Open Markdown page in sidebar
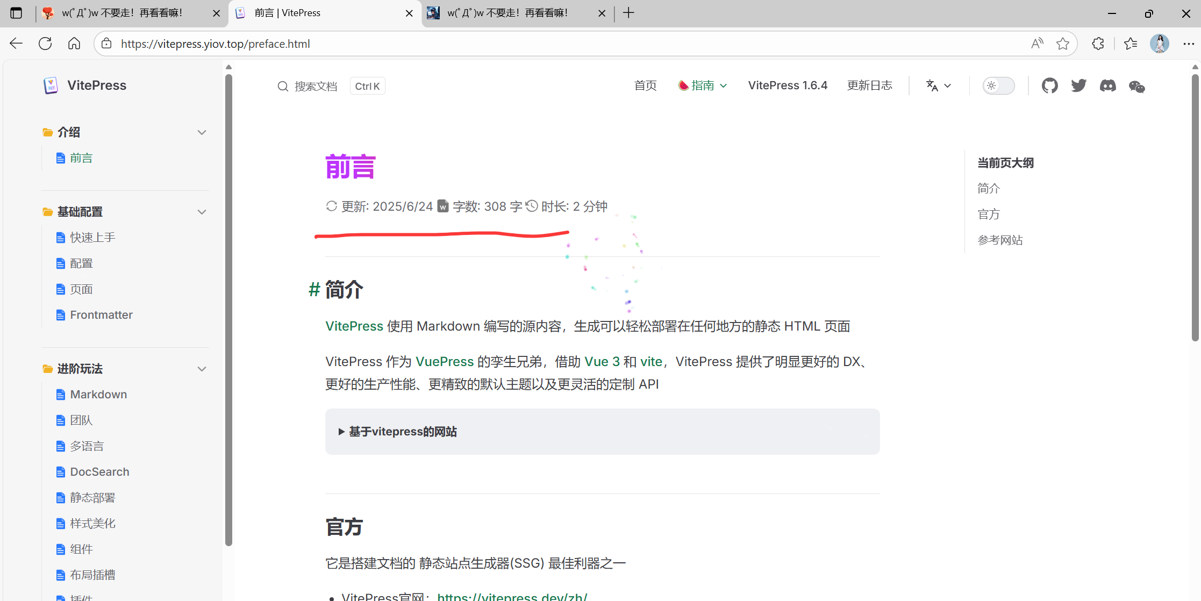 98,395
